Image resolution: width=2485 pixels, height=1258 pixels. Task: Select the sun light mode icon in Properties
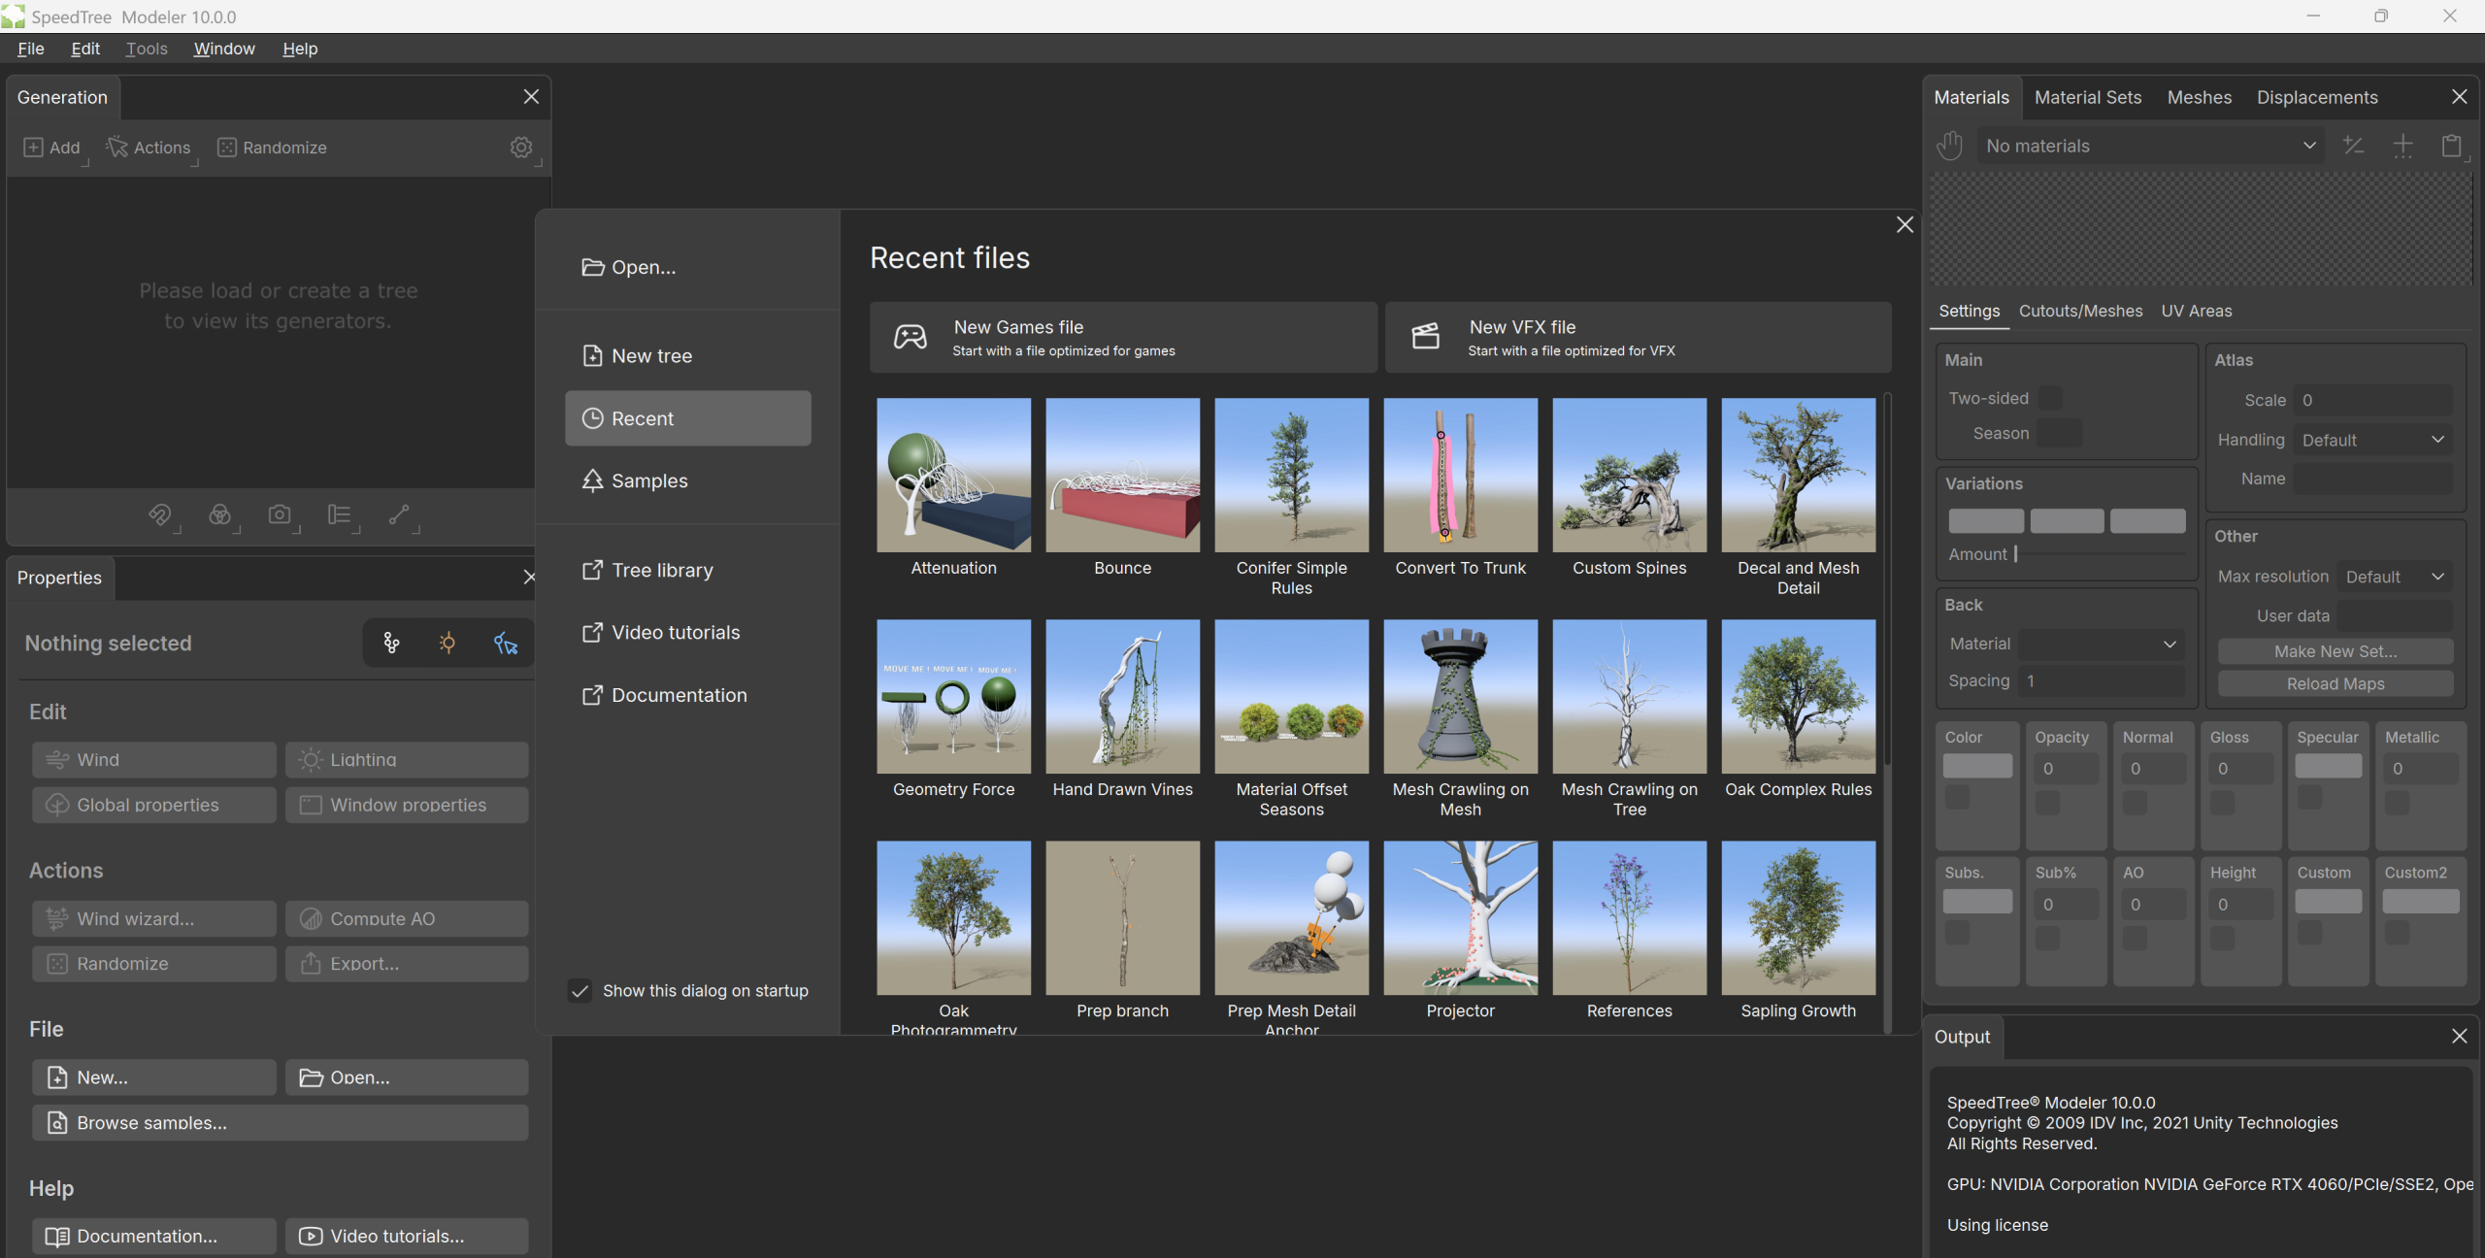(447, 643)
